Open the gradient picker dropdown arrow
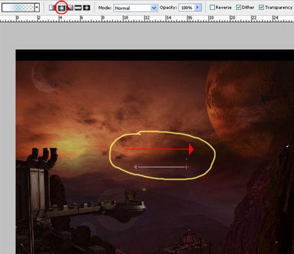The width and height of the screenshot is (294, 254). (37, 8)
